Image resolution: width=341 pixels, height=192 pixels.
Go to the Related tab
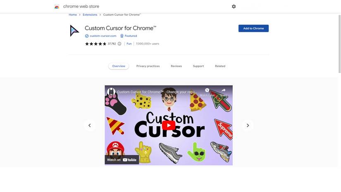pos(220,66)
